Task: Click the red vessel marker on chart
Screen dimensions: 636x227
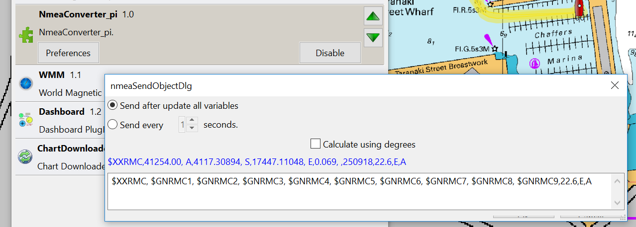Action: (579, 7)
